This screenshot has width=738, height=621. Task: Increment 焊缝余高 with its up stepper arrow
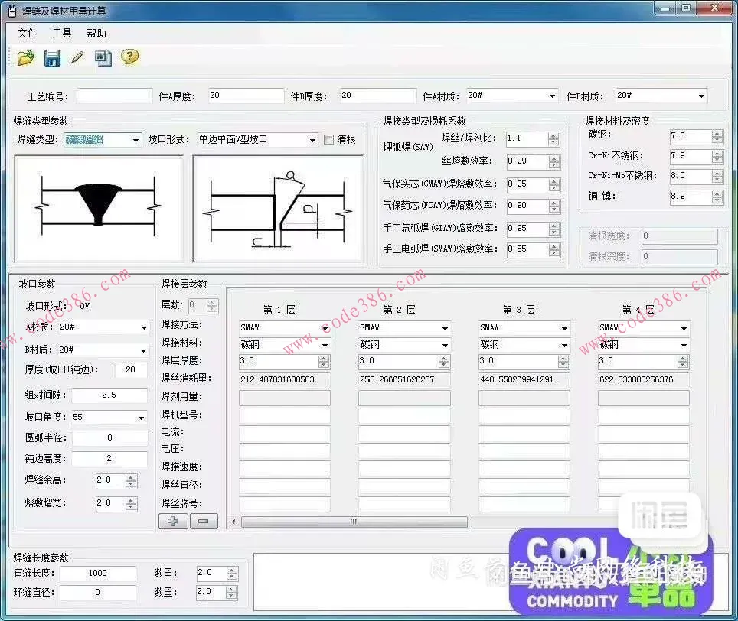coord(132,476)
